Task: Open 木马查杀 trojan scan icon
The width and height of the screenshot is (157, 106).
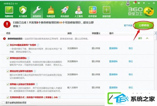Action: click(x=23, y=10)
